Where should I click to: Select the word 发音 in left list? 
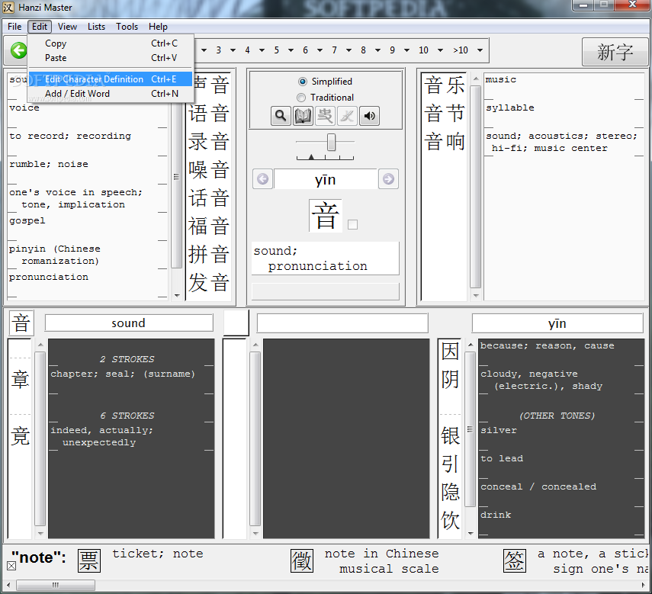coord(209,283)
